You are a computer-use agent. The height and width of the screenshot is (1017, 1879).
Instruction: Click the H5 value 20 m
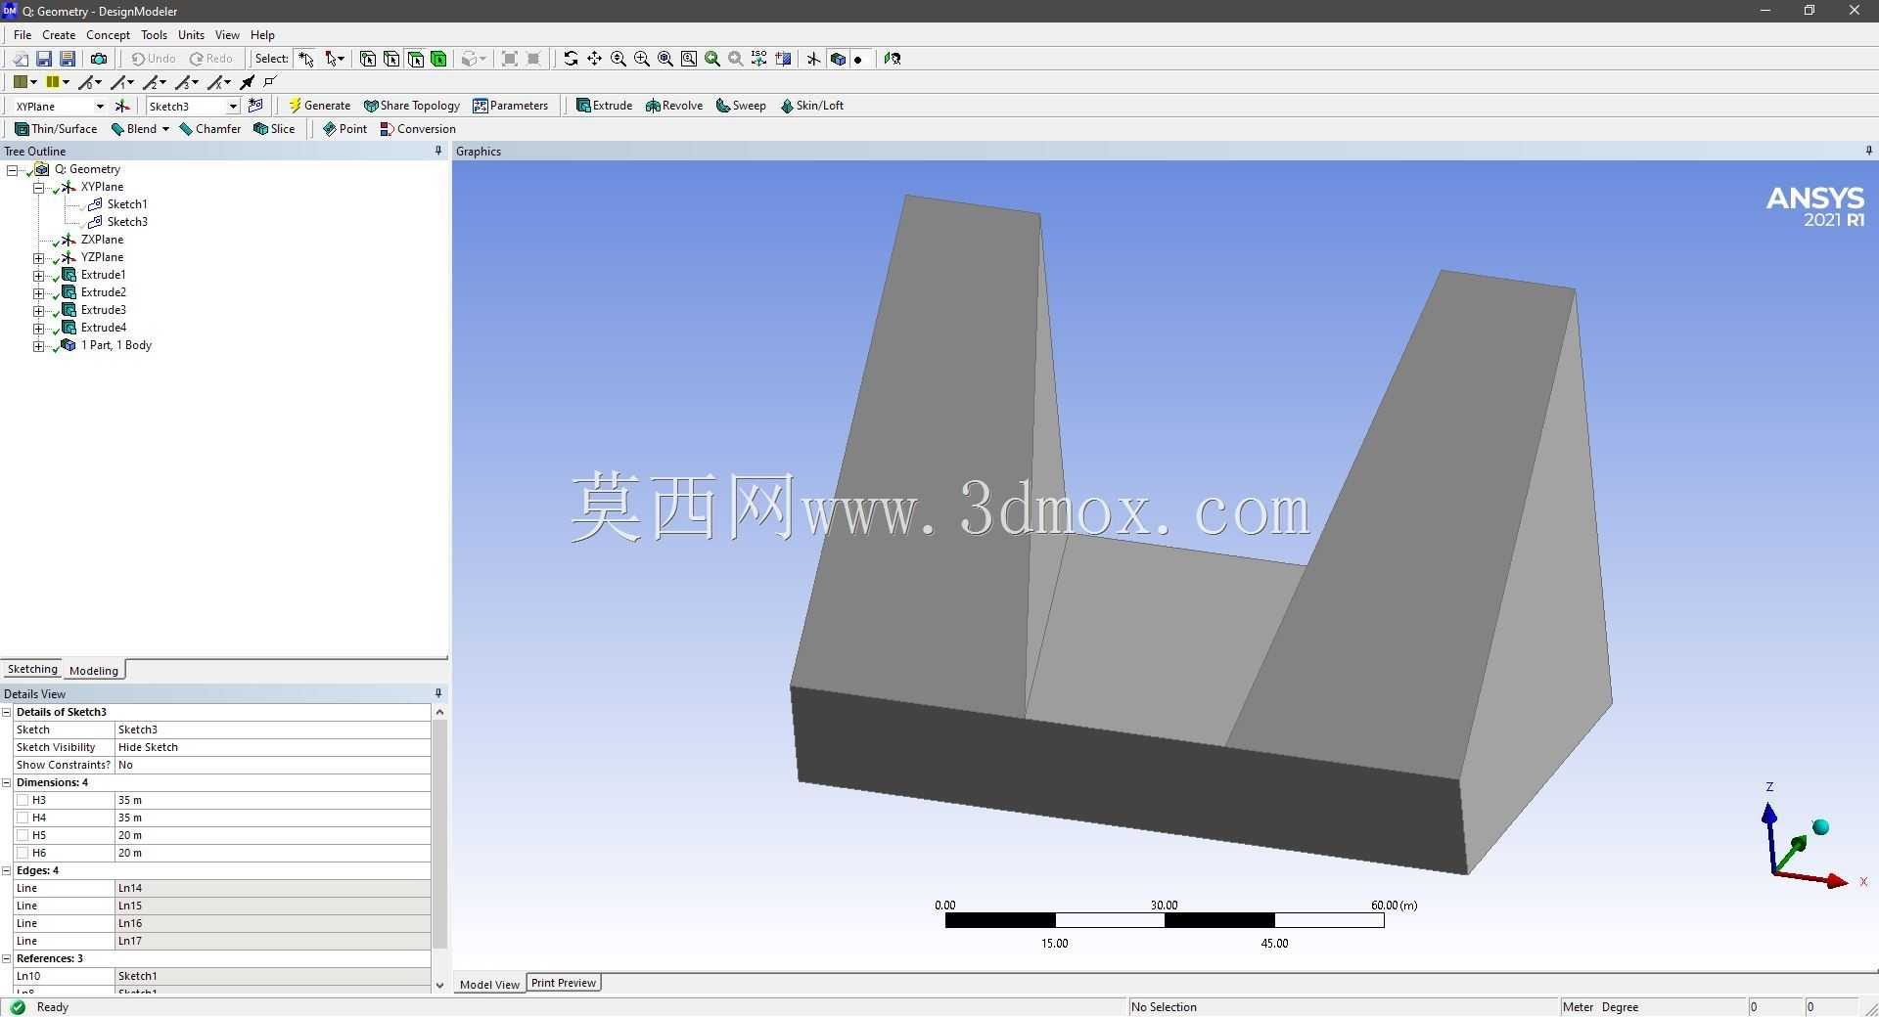(x=273, y=835)
